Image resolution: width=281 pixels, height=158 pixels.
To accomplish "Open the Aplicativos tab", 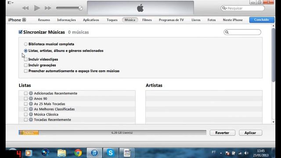I will pyautogui.click(x=91, y=20).
